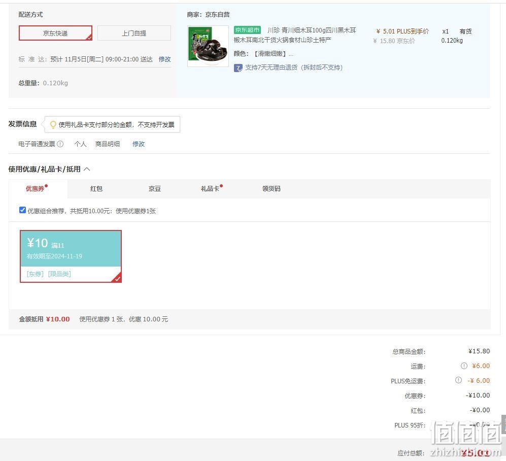This screenshot has width=506, height=461.
Task: Click the 个人 invoice title text
Action: [80, 144]
